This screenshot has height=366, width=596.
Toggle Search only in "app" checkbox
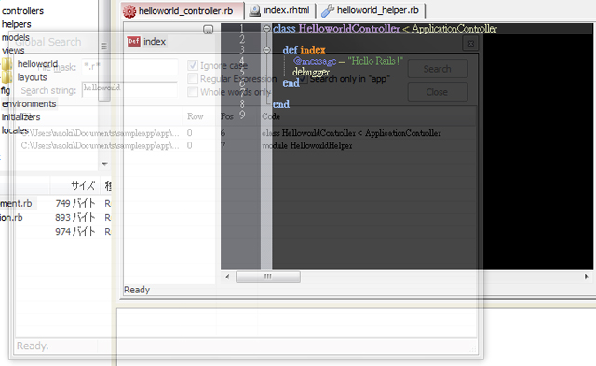(x=304, y=78)
